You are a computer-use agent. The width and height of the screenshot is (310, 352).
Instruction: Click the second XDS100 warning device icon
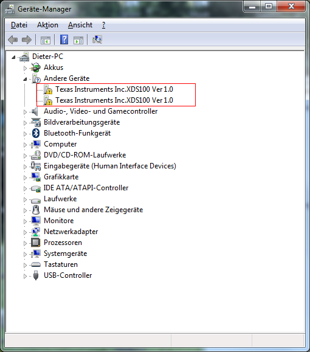[x=48, y=100]
